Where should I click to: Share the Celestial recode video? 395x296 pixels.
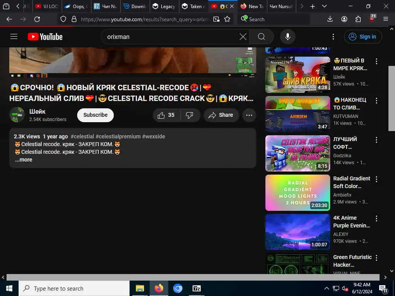point(221,115)
